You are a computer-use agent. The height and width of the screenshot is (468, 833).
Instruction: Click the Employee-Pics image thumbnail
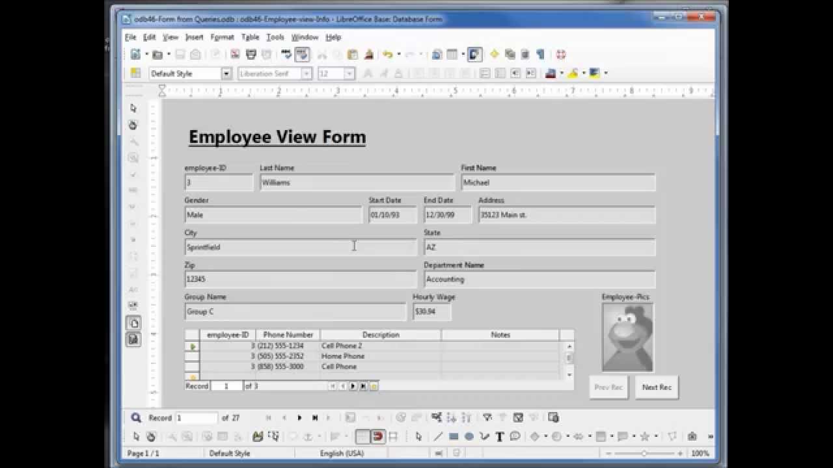click(627, 337)
